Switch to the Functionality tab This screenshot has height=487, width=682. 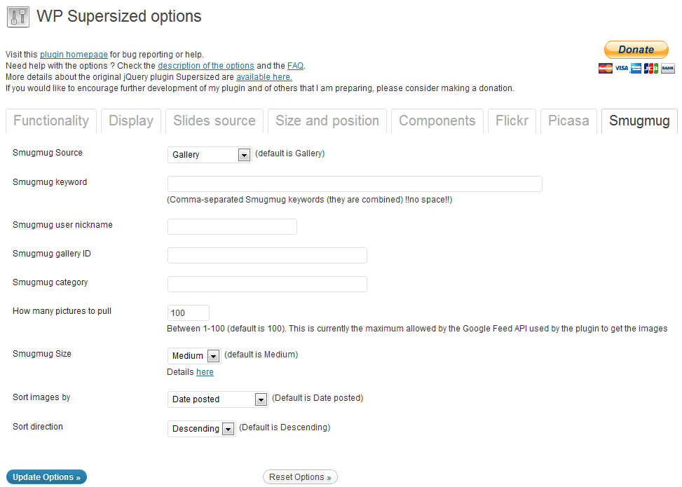click(51, 121)
